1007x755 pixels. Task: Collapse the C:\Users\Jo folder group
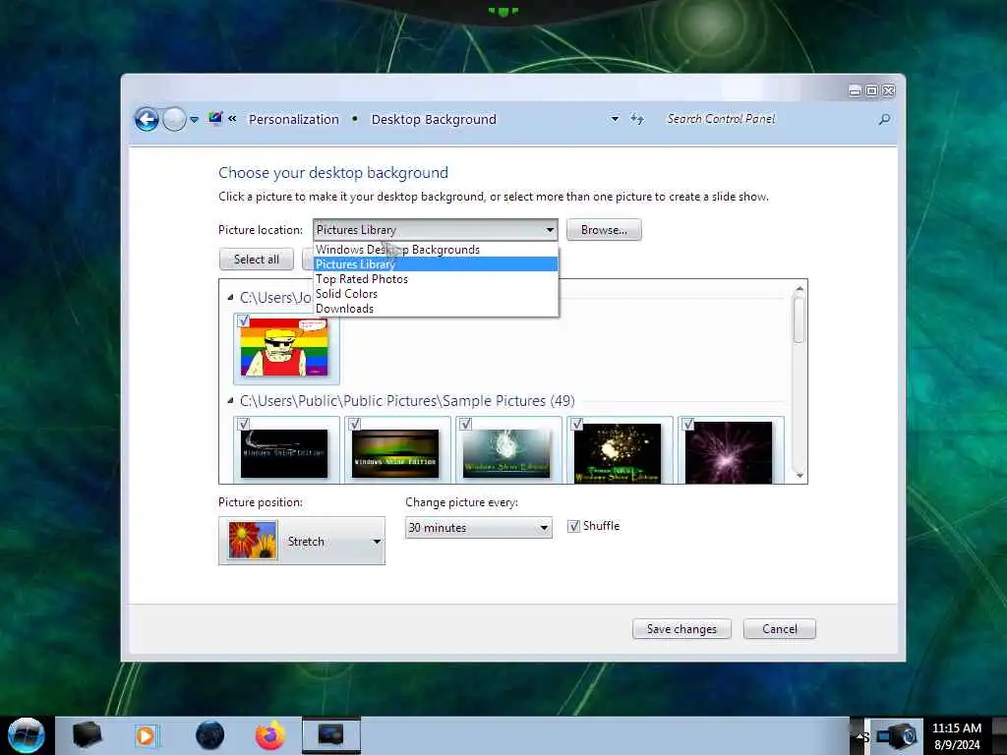coord(230,297)
